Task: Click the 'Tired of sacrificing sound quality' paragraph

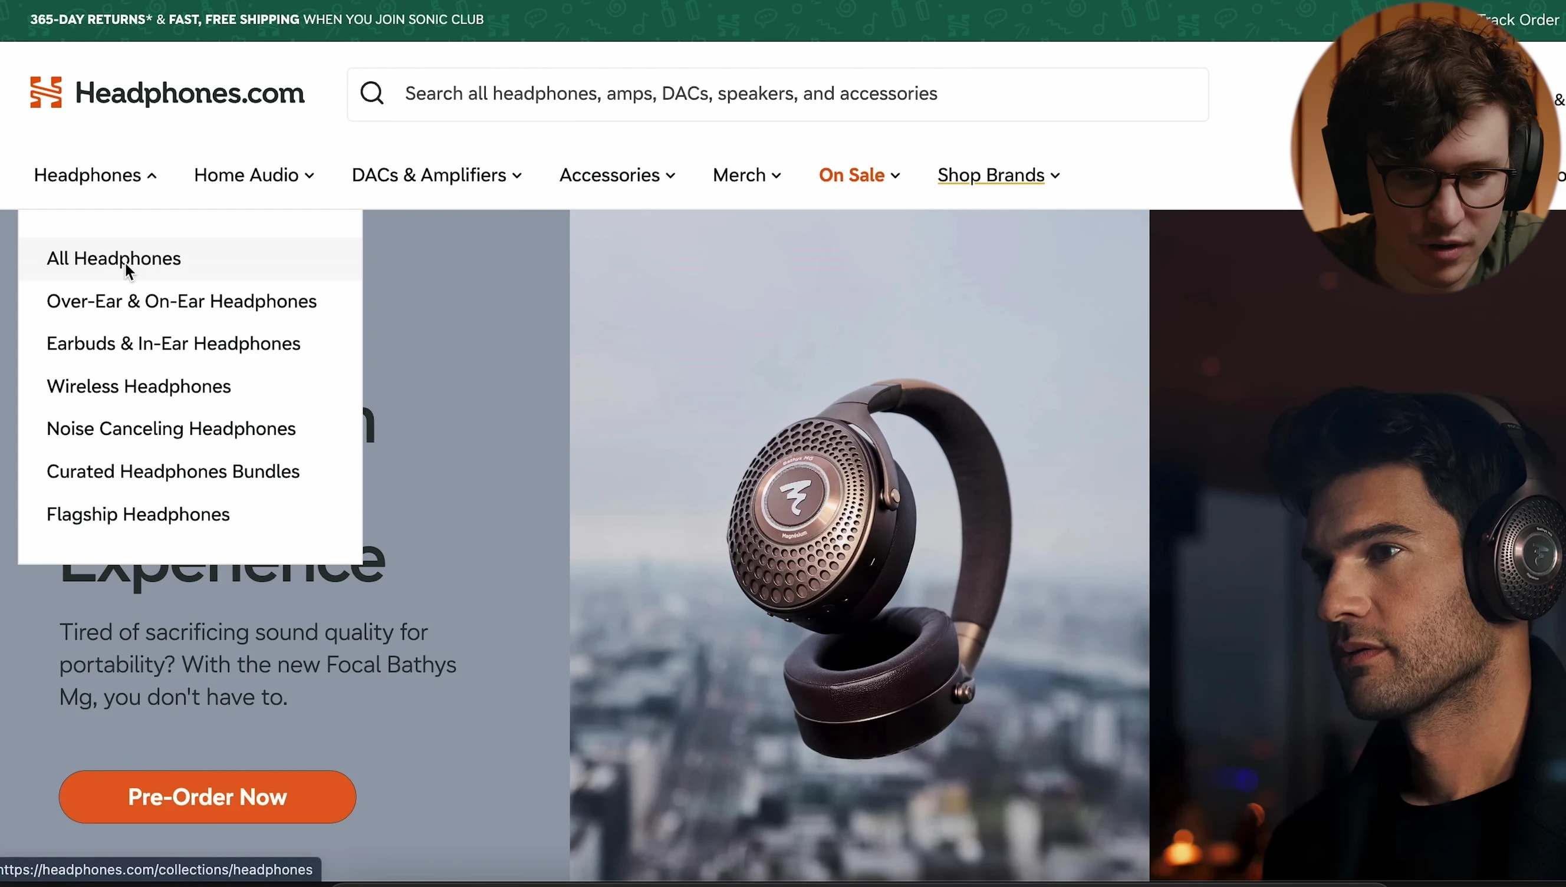Action: click(258, 665)
